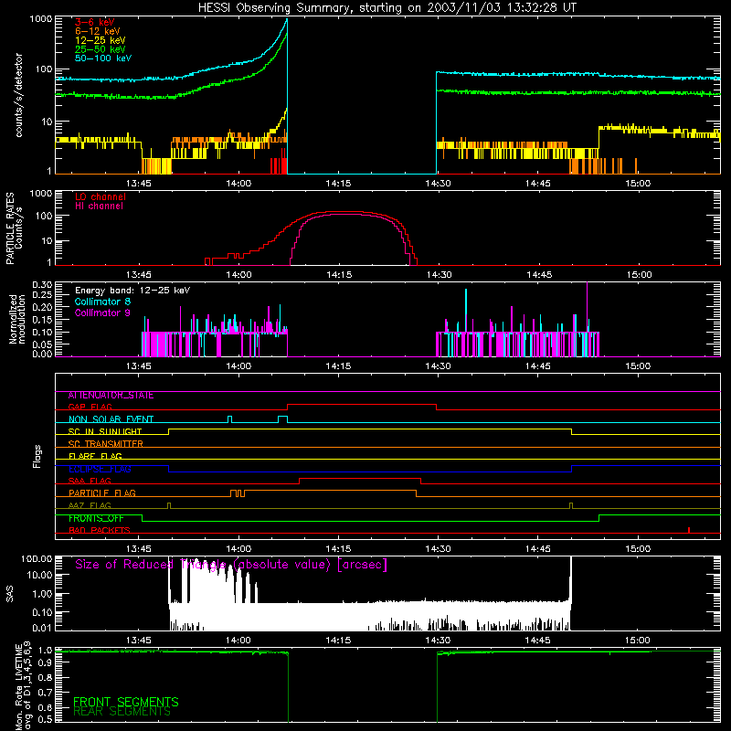
Task: Select the NON_SOLAR_EVENT flag label
Action: [x=111, y=419]
